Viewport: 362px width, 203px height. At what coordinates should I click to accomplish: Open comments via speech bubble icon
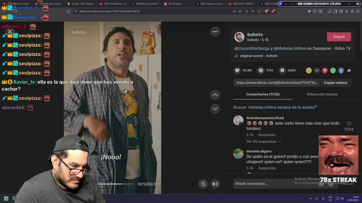(x=261, y=70)
